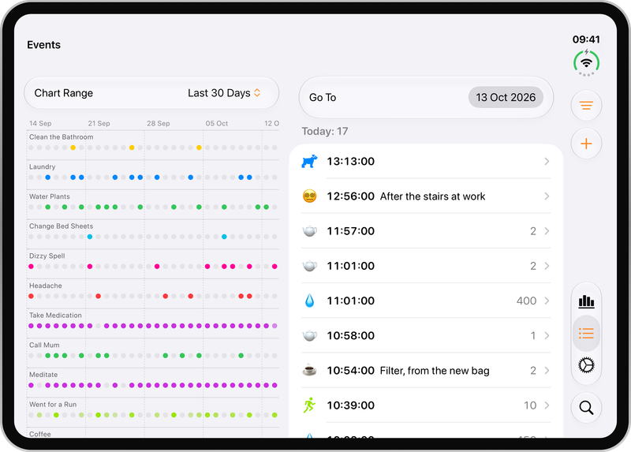Click 'Laundry' chart row label
The height and width of the screenshot is (452, 631).
[x=43, y=166]
